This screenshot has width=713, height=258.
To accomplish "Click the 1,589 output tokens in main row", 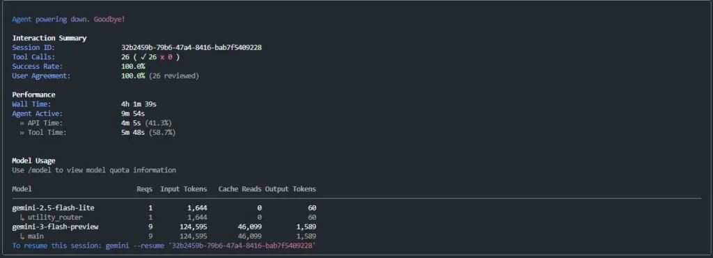I will click(x=306, y=236).
